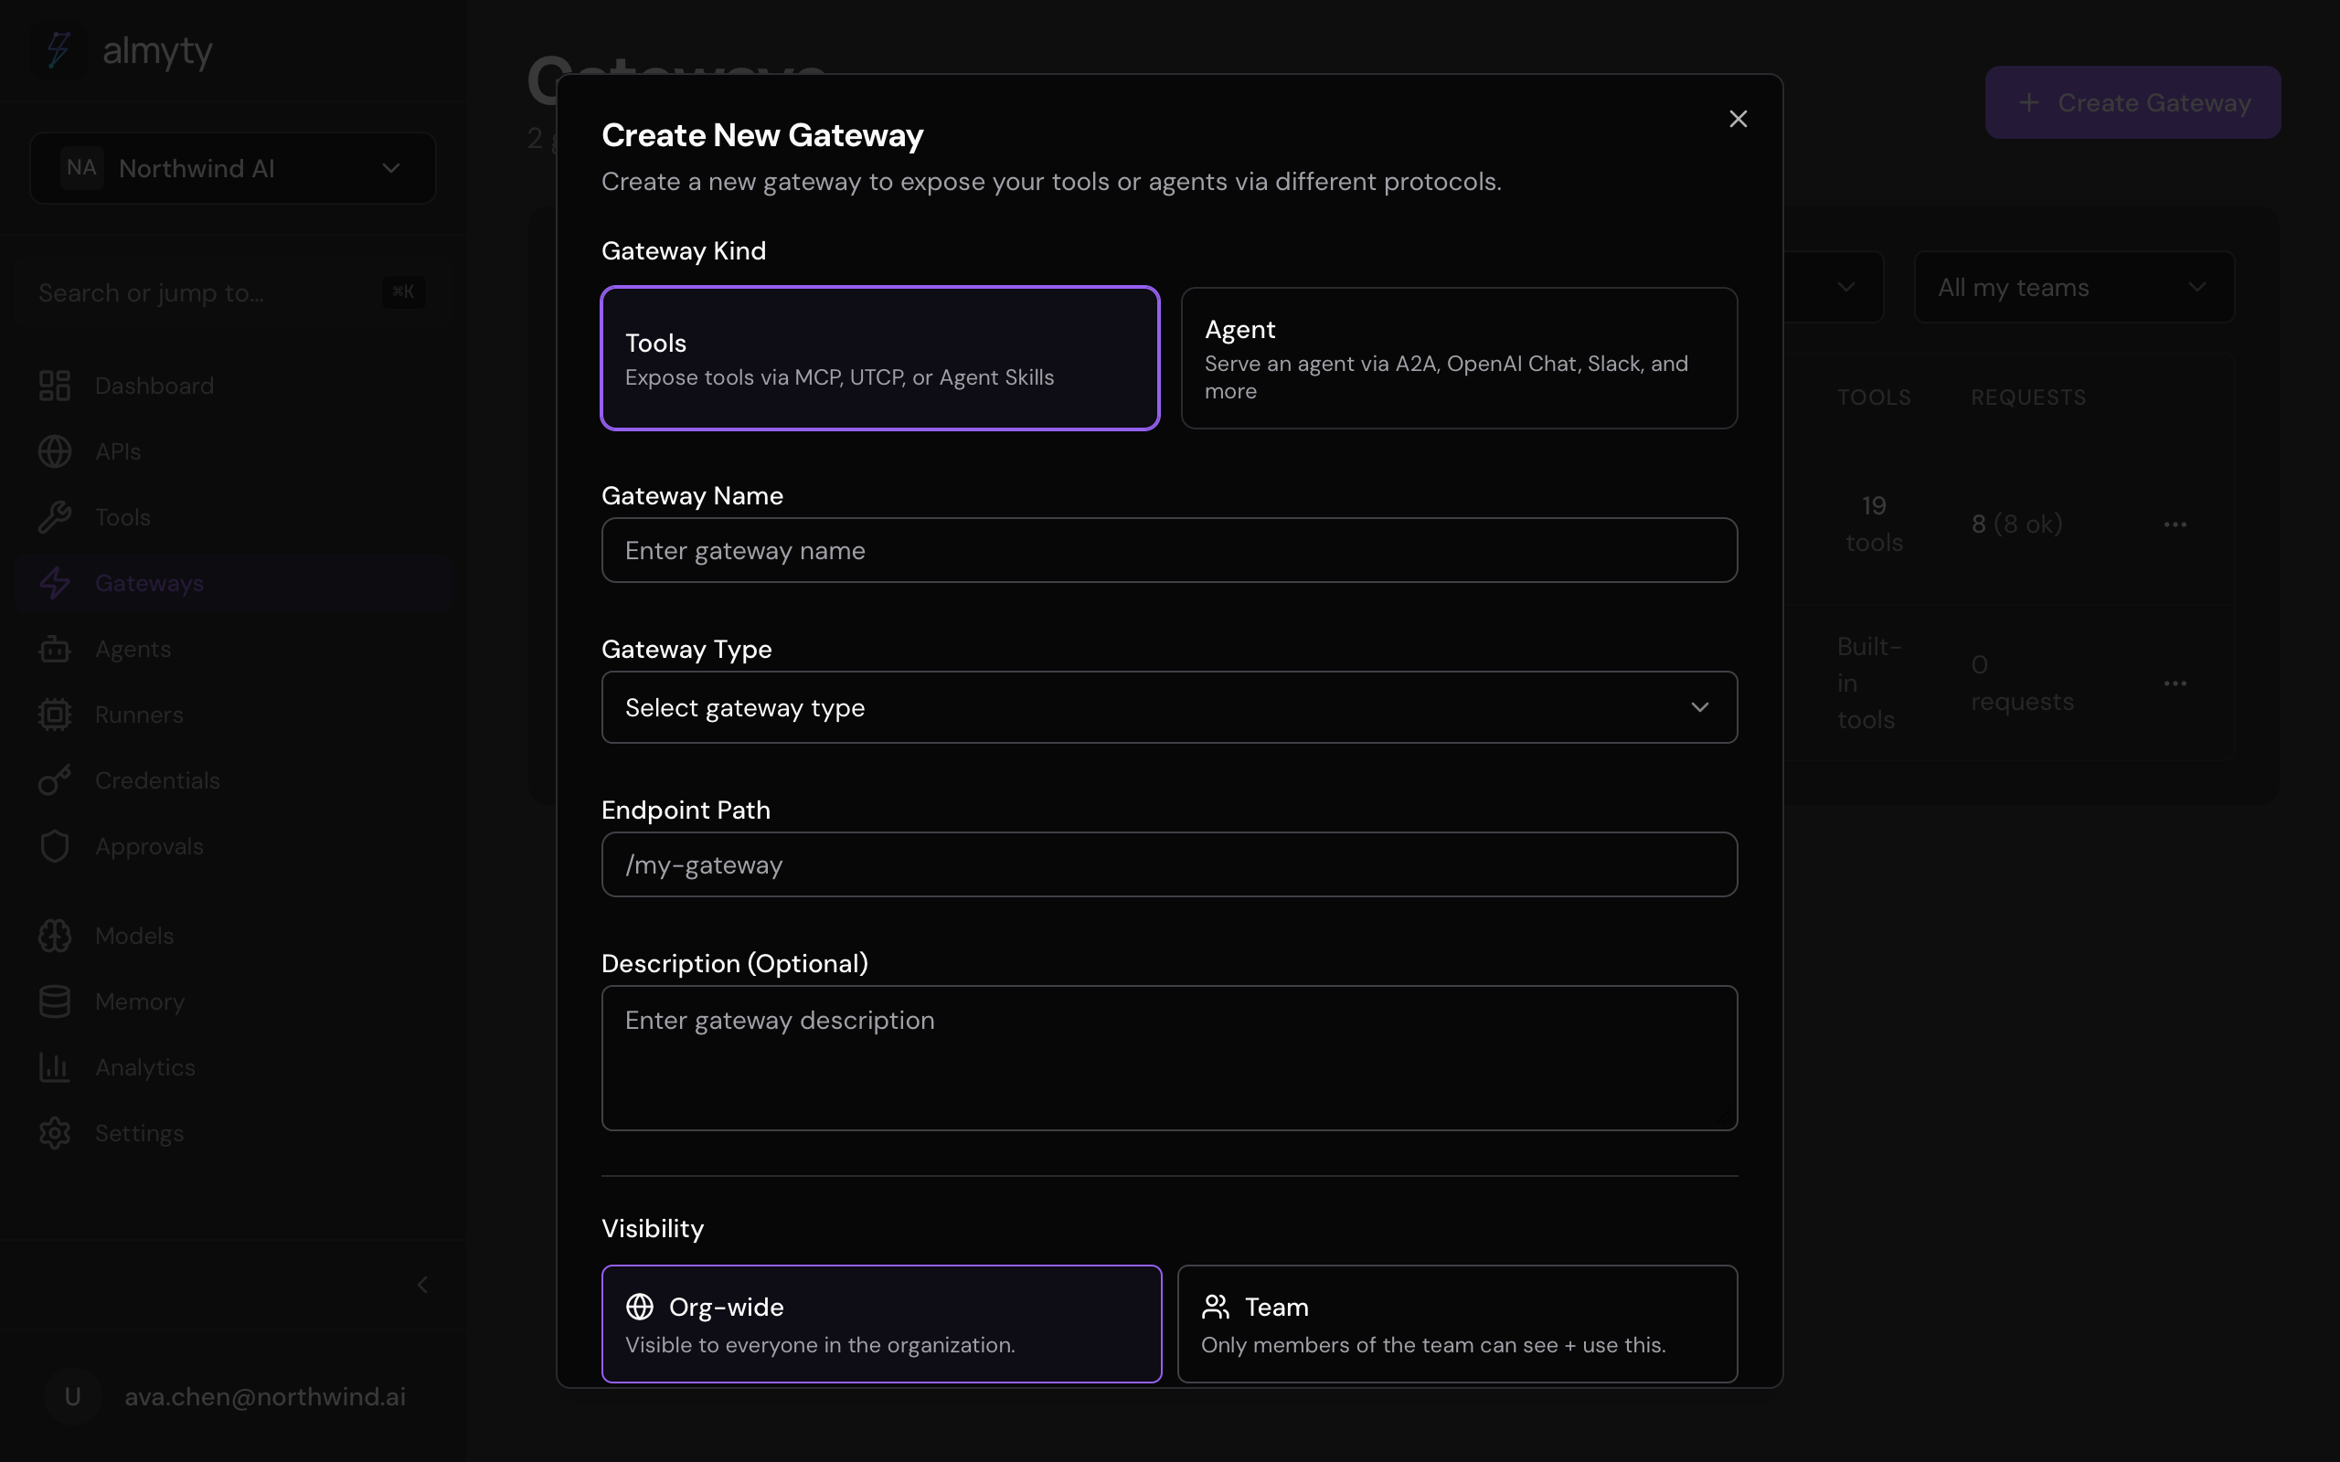Click the 0 requests cell
Image resolution: width=2340 pixels, height=1462 pixels.
(x=2022, y=683)
